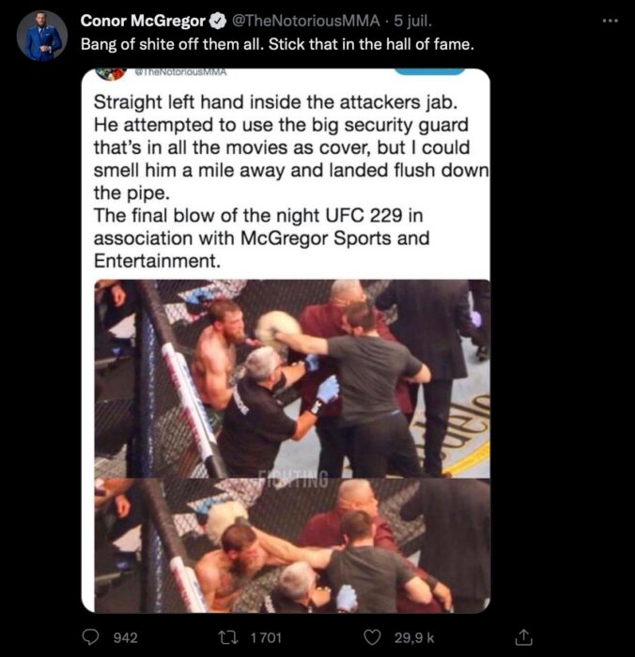Open the @TheNotoriousMMA handle link

pos(305,21)
